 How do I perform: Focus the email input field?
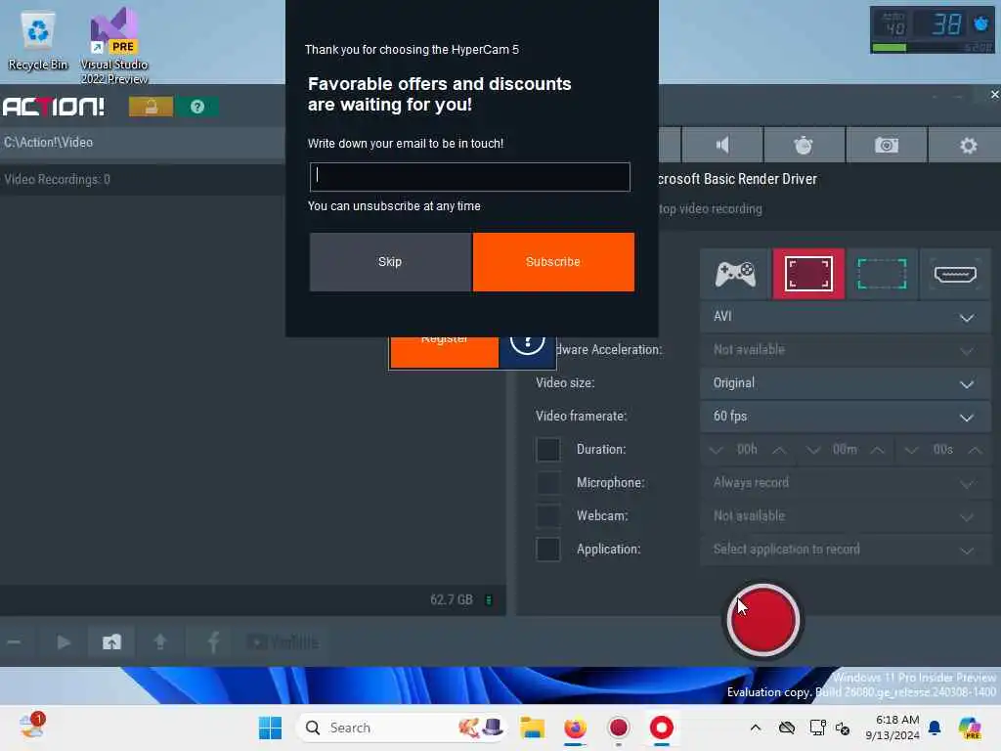470,177
